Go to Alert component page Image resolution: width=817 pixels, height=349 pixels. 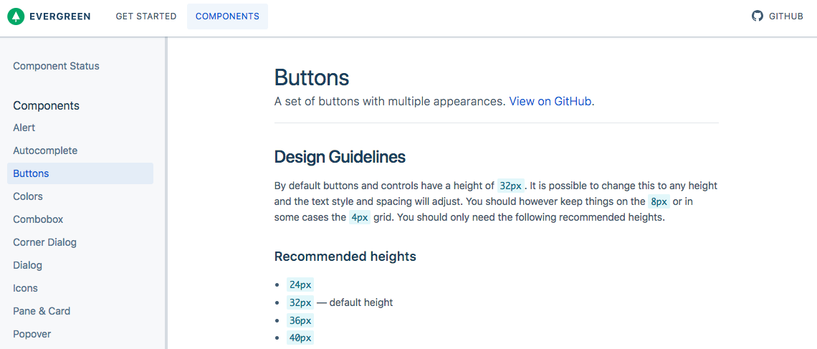(x=24, y=128)
